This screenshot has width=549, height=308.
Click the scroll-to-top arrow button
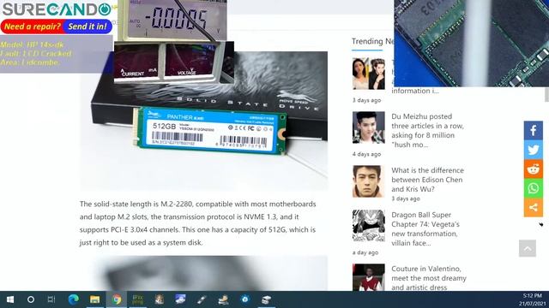(x=528, y=248)
